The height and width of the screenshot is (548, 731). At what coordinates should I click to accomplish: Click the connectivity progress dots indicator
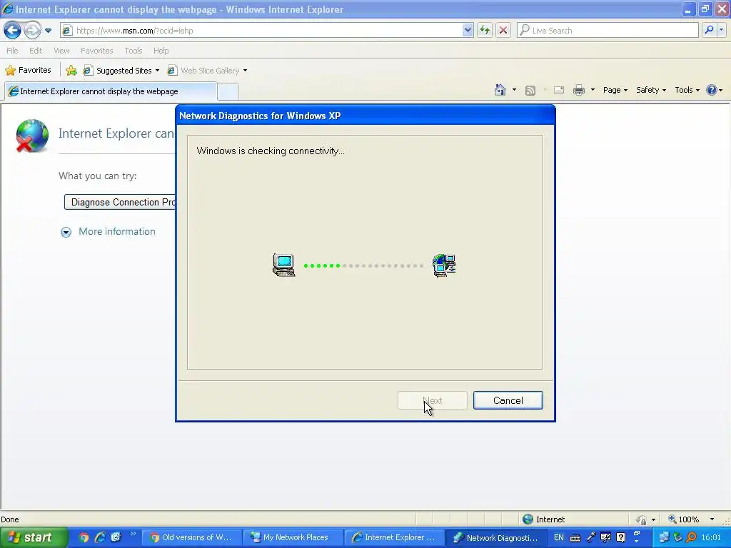[363, 265]
